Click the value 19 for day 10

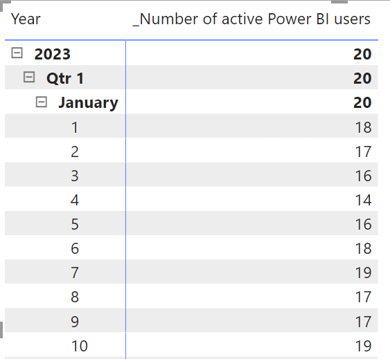363,346
